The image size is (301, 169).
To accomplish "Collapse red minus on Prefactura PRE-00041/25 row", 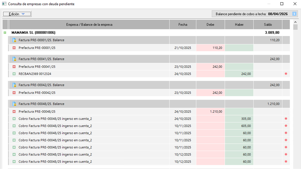I will point(14,67).
